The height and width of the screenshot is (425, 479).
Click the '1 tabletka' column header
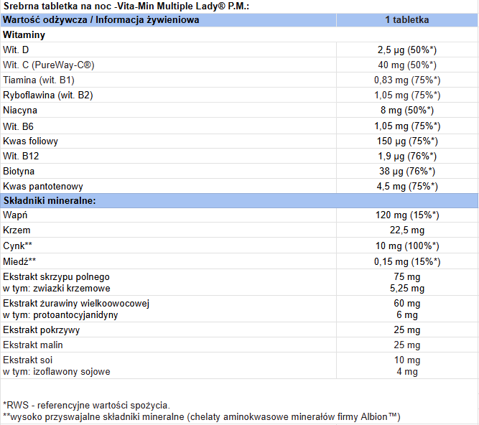click(407, 20)
